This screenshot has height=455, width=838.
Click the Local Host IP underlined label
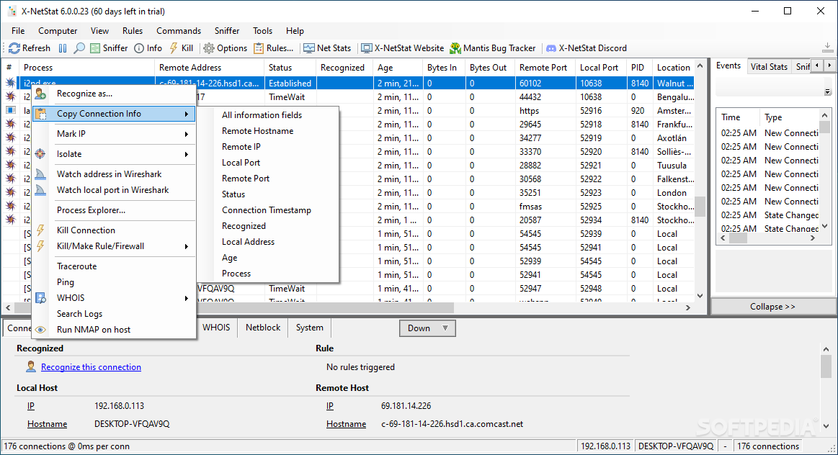(31, 406)
